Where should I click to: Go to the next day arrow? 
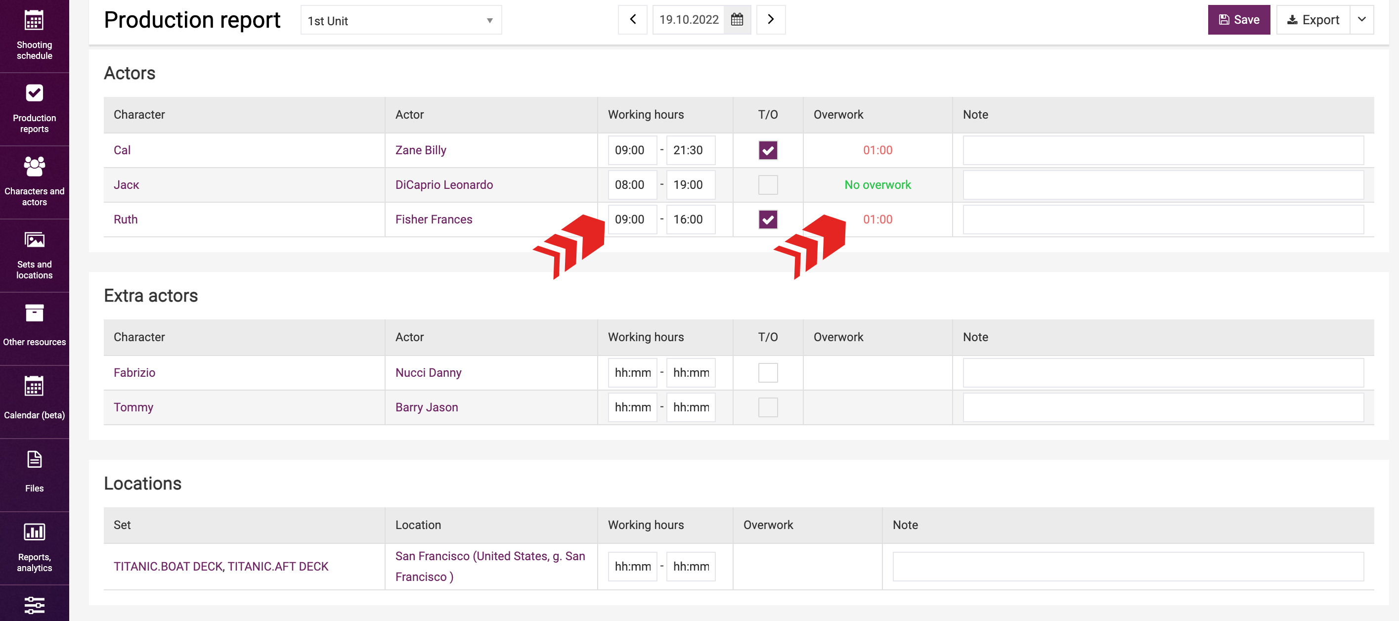(x=771, y=20)
